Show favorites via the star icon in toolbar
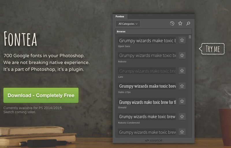This screenshot has height=148, width=231. pyautogui.click(x=180, y=23)
